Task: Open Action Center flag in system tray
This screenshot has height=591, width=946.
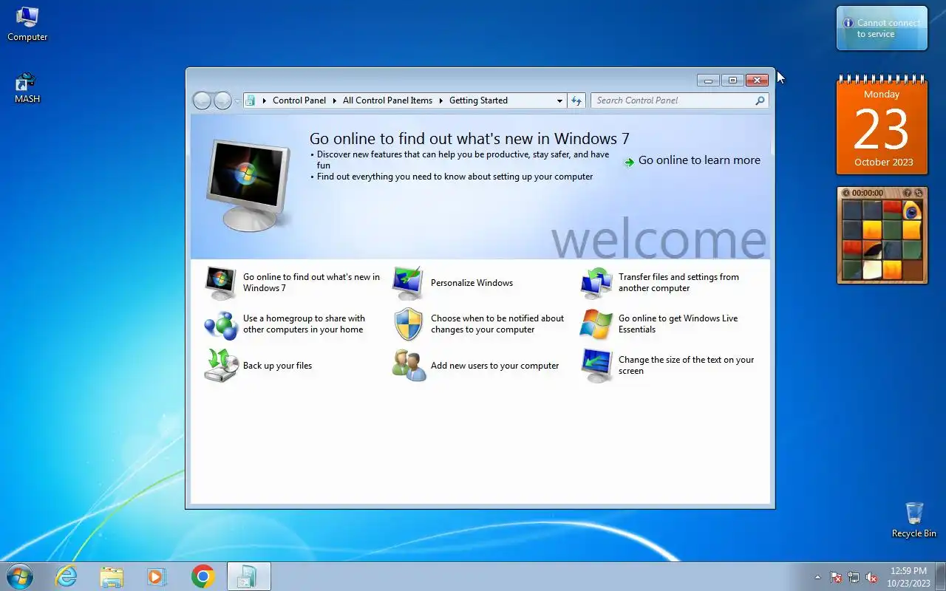Action: [x=836, y=577]
